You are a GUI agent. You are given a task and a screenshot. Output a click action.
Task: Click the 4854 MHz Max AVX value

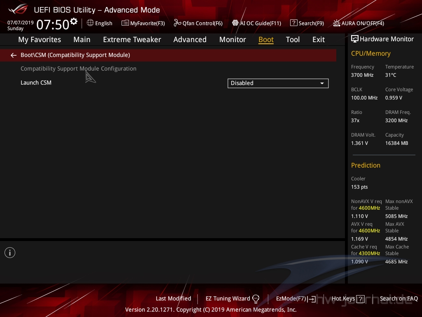click(396, 239)
